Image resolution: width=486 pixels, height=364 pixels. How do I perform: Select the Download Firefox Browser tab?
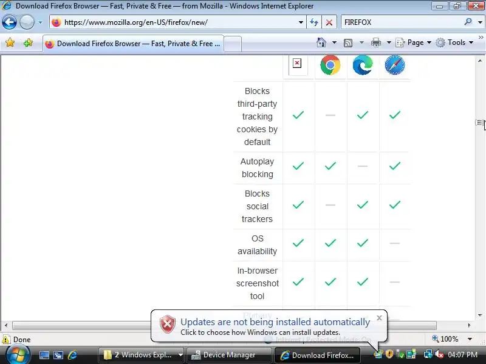pyautogui.click(x=133, y=44)
